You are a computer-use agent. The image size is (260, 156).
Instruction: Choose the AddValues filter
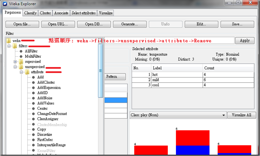click(46, 103)
